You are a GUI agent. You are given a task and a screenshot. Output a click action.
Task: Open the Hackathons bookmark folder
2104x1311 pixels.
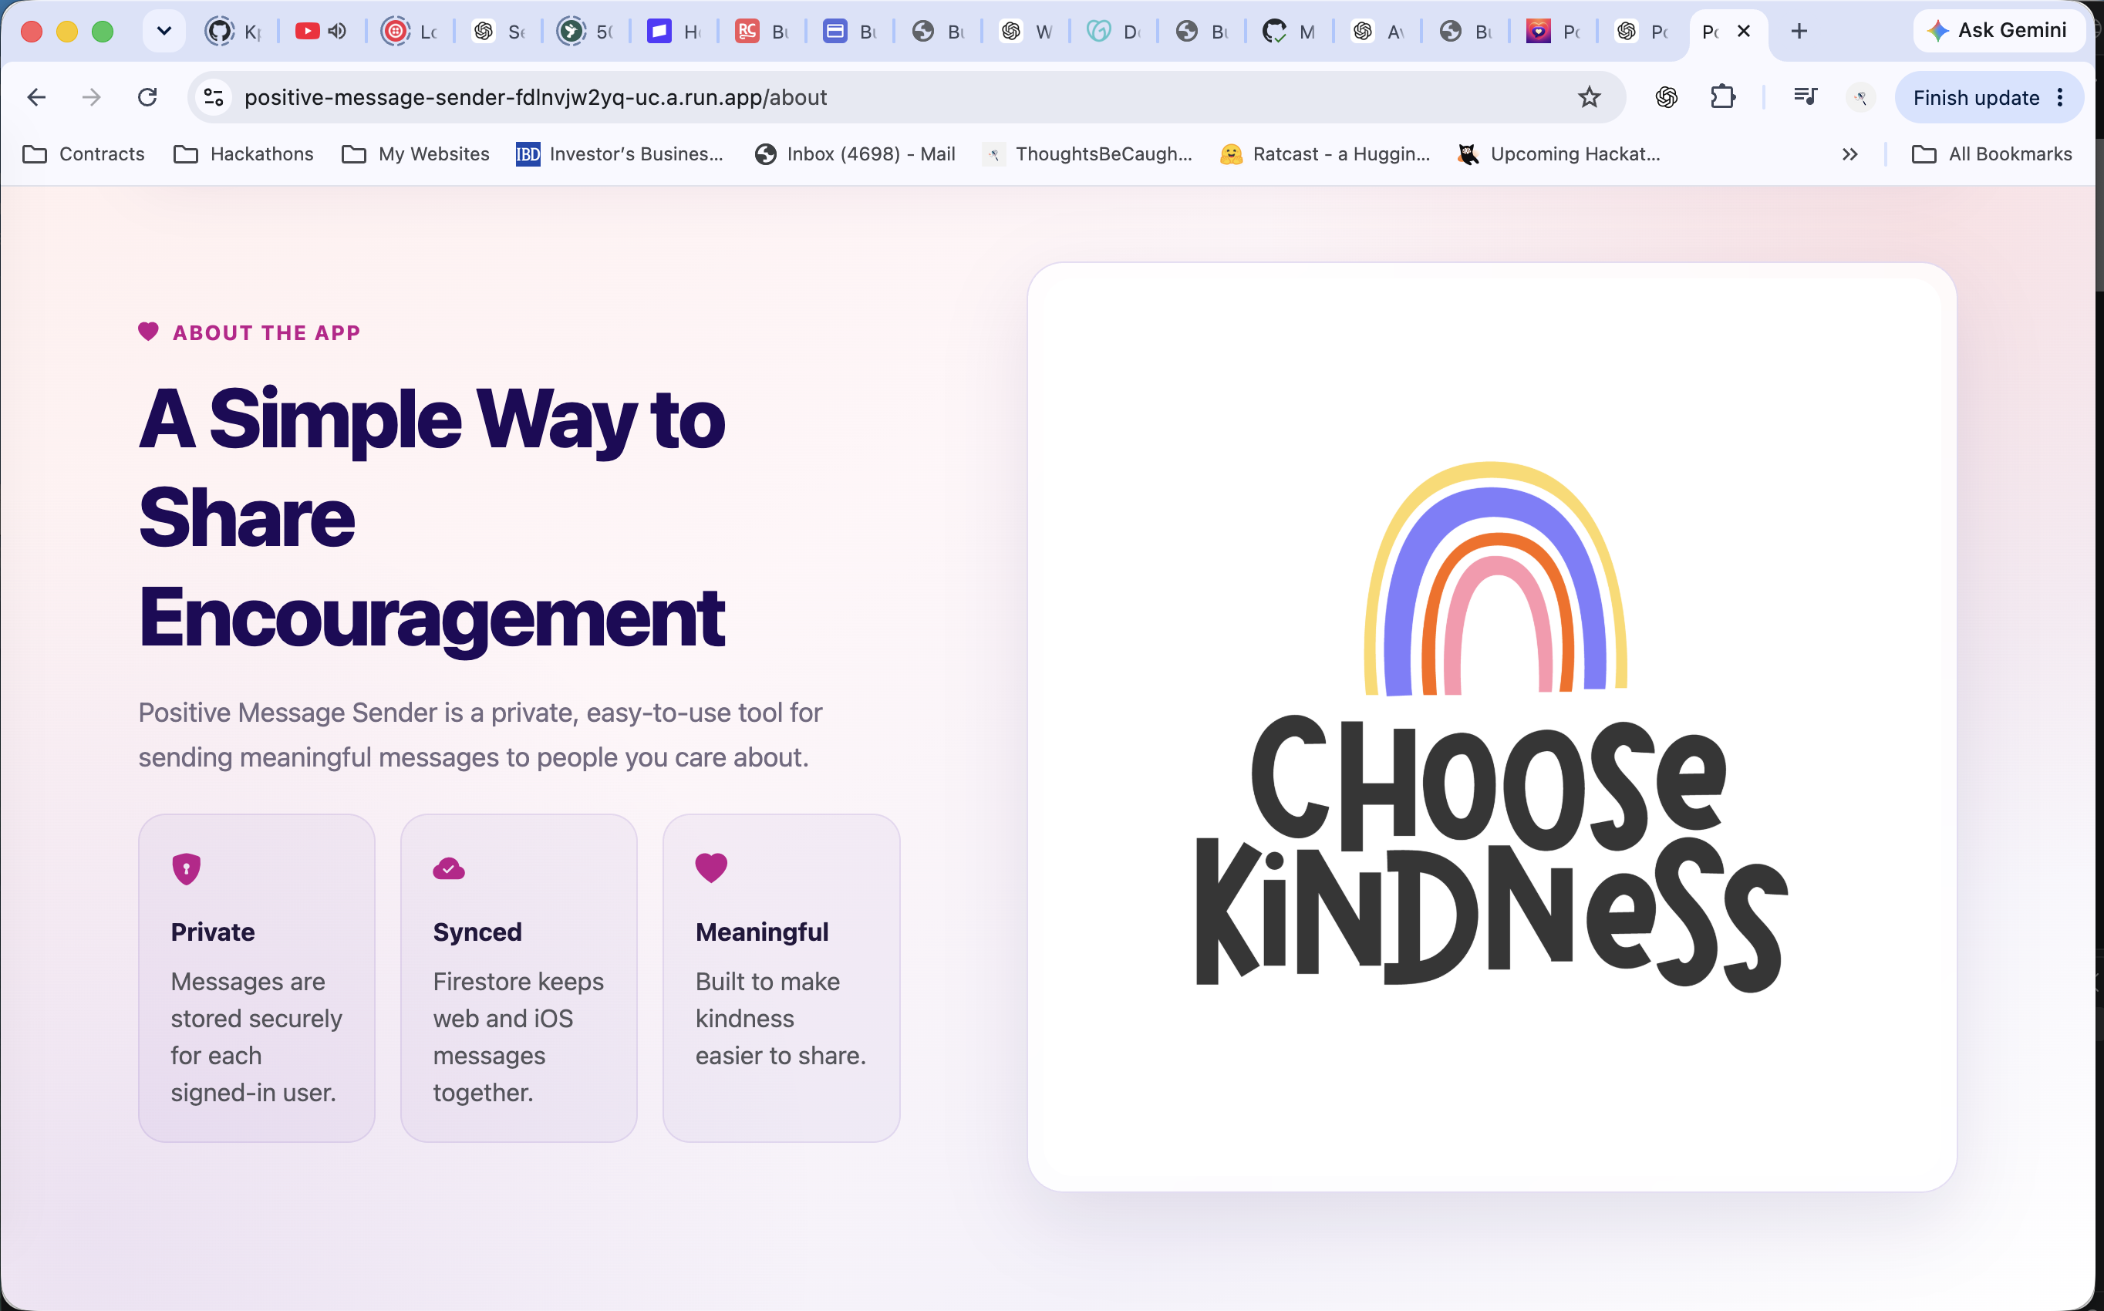[x=244, y=154]
